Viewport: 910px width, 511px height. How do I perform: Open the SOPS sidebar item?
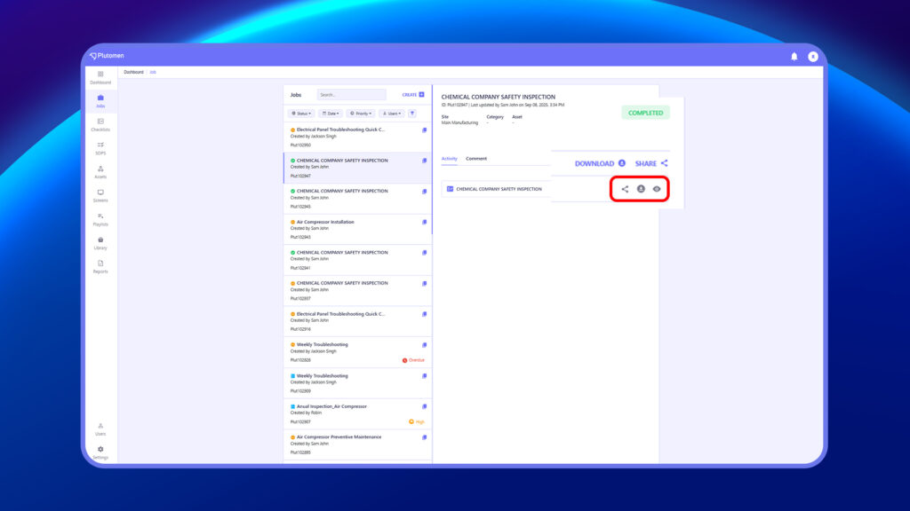click(x=100, y=149)
